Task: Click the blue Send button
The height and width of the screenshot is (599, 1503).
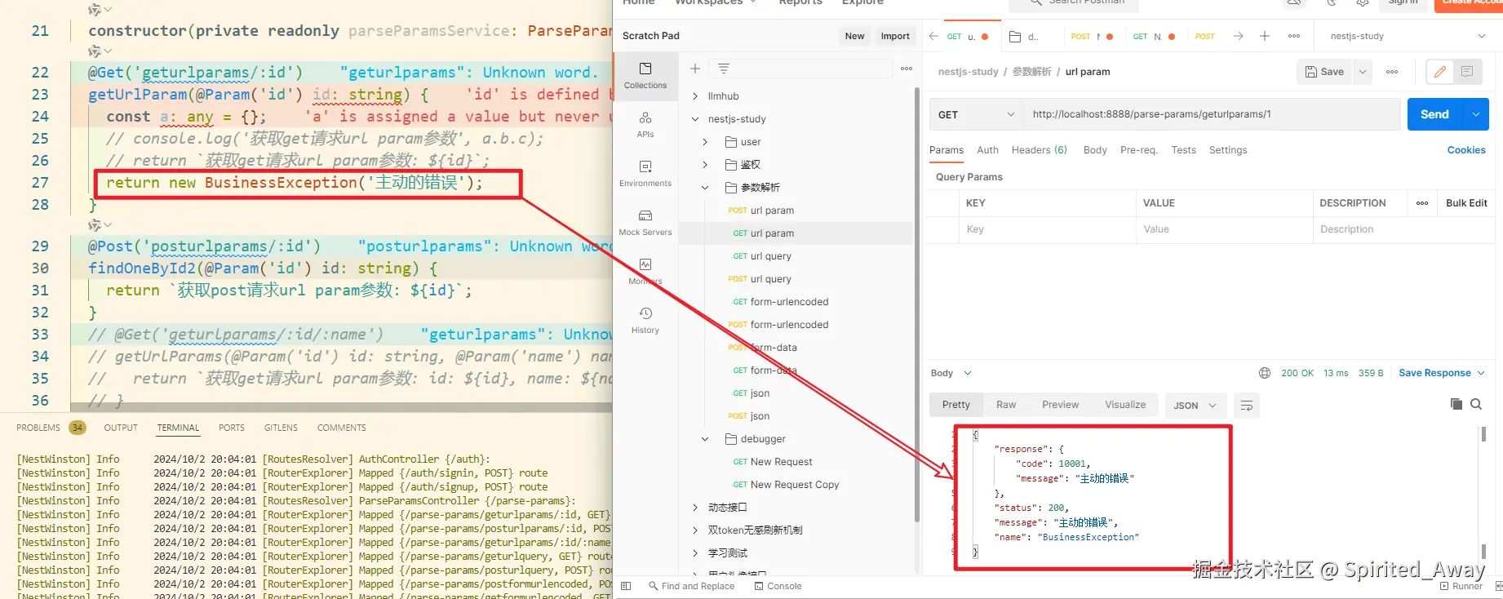Action: click(1434, 114)
